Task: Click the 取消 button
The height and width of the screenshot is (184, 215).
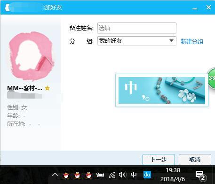Action: [195, 160]
